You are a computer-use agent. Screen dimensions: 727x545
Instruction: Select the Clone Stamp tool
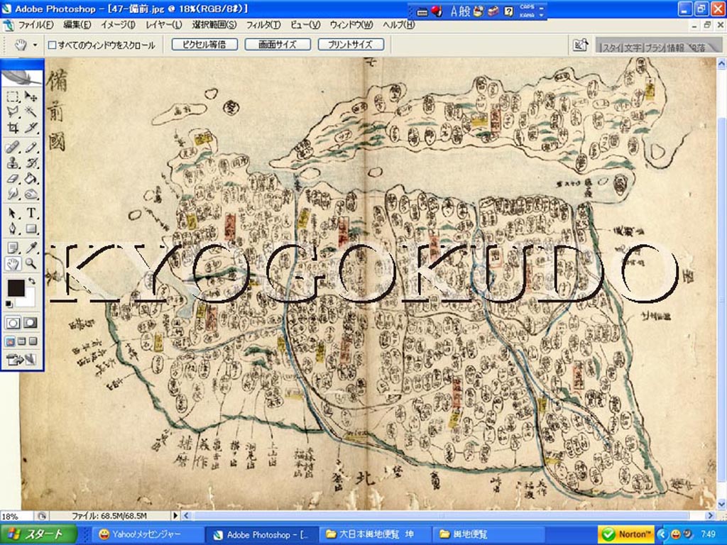(x=13, y=163)
